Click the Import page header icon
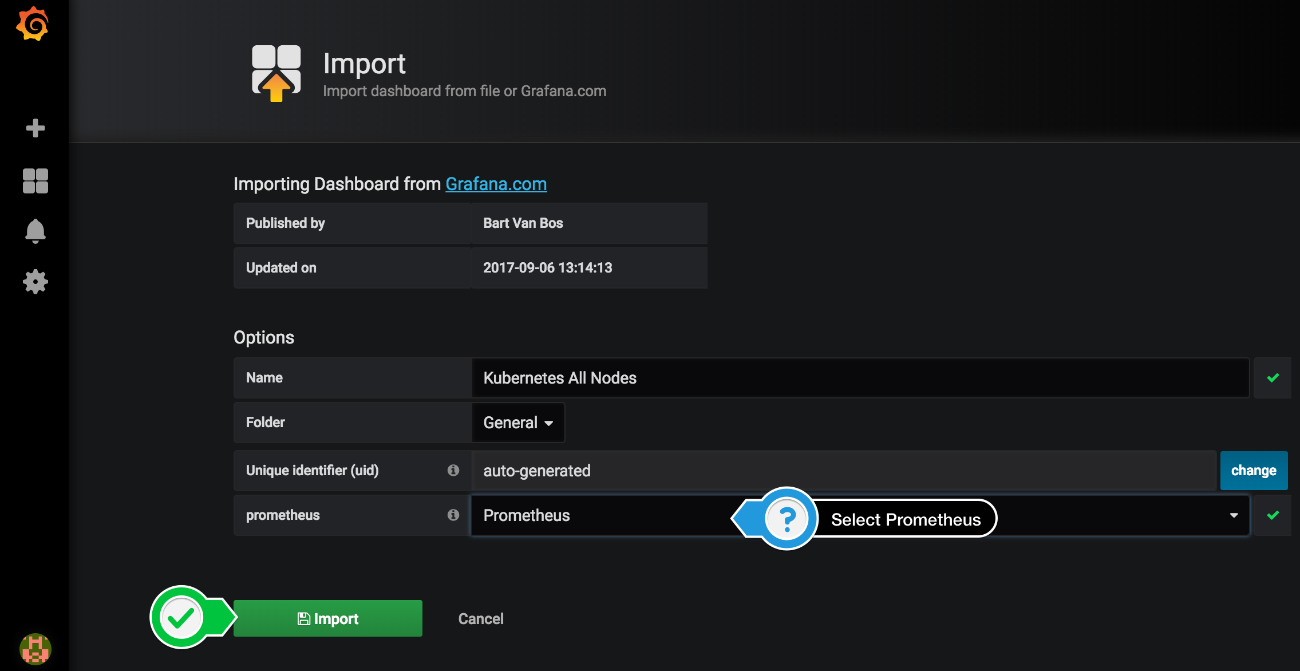The width and height of the screenshot is (1300, 671). [x=276, y=73]
